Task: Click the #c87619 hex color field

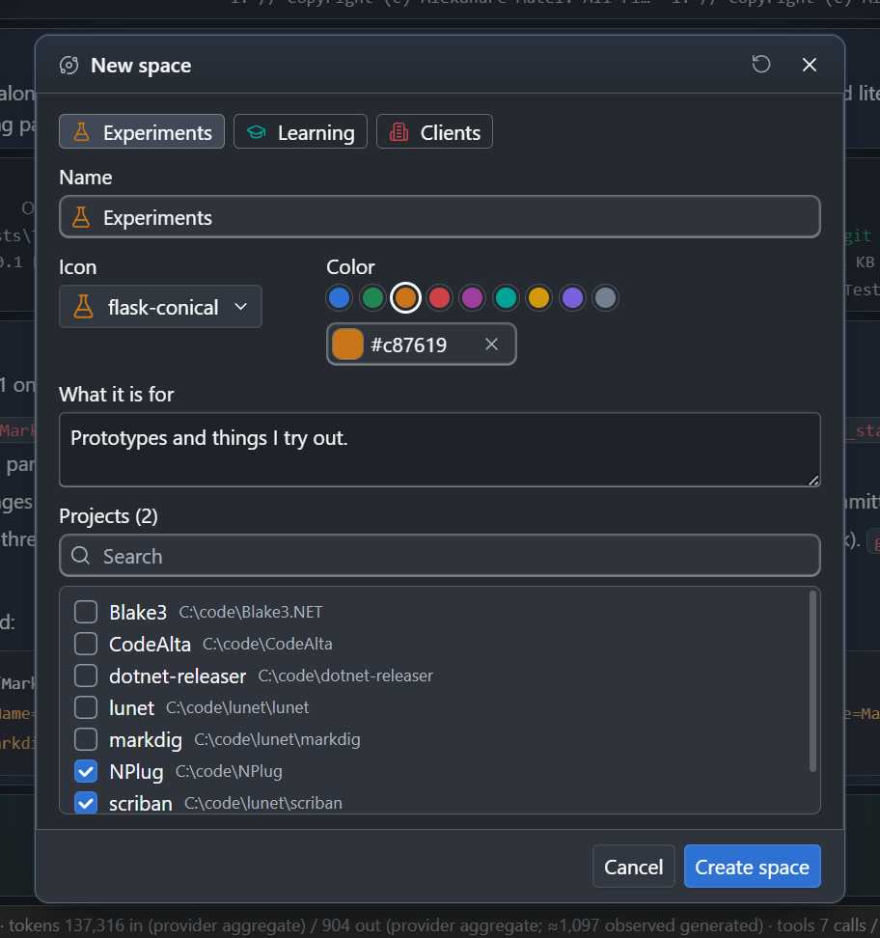Action: [x=421, y=344]
